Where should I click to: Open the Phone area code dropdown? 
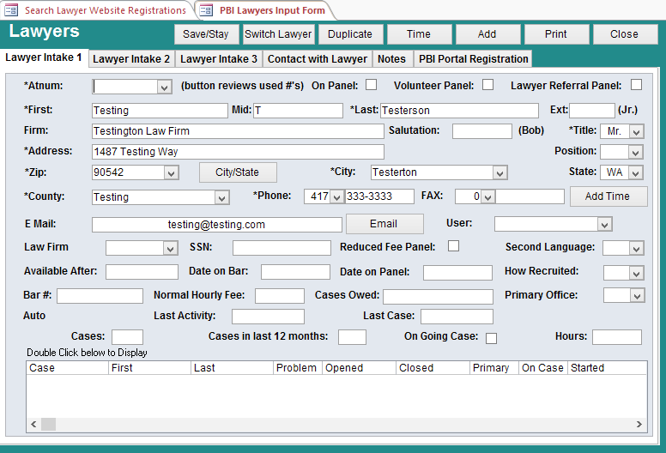tap(336, 196)
